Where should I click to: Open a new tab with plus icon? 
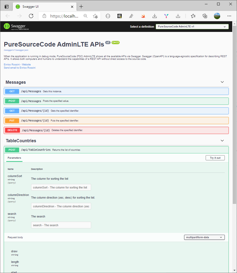click(x=81, y=7)
